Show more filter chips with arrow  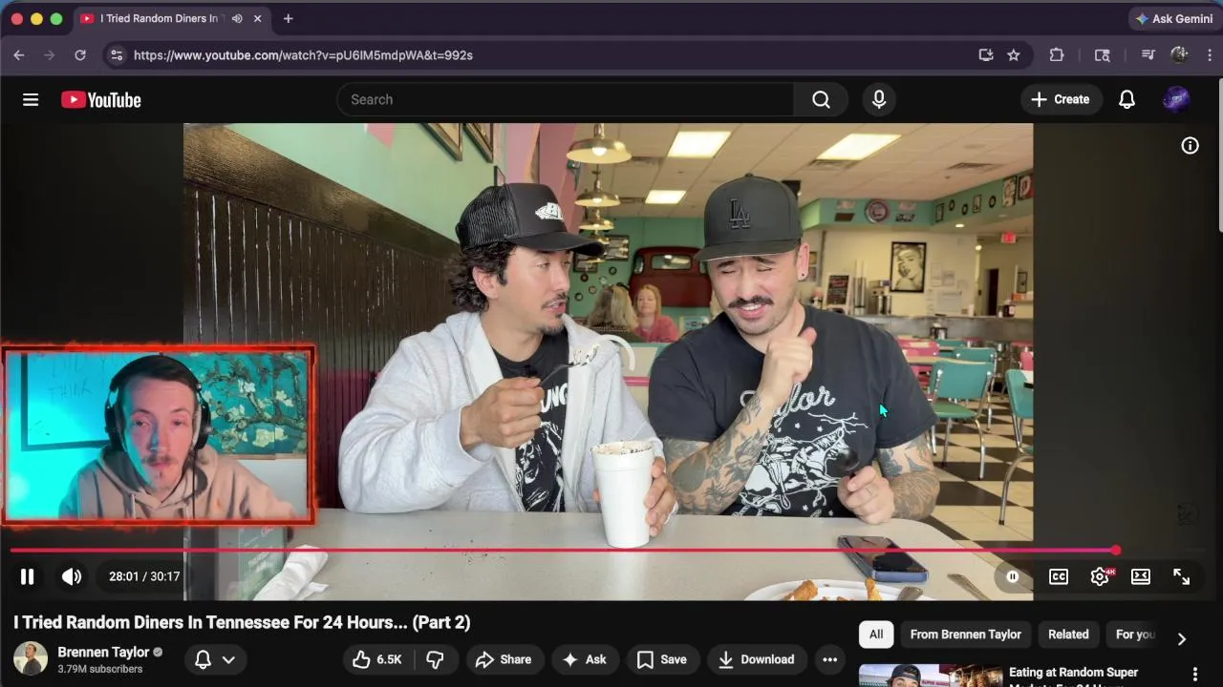[1182, 638]
